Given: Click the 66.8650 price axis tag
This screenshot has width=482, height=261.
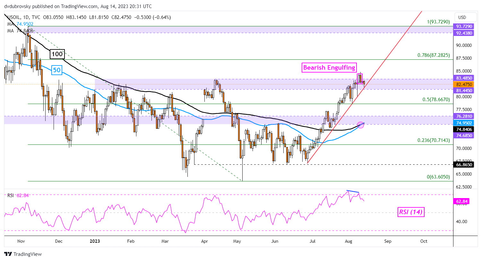Looking at the screenshot, I should click(x=464, y=164).
